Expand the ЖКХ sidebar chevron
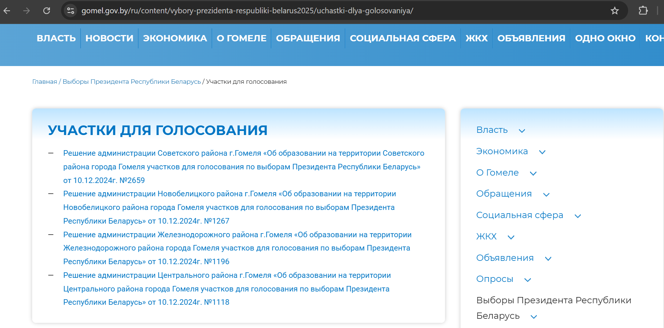Image resolution: width=664 pixels, height=328 pixels. (x=511, y=237)
